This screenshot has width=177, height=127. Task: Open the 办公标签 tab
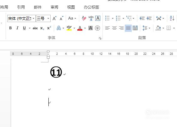click(x=91, y=7)
